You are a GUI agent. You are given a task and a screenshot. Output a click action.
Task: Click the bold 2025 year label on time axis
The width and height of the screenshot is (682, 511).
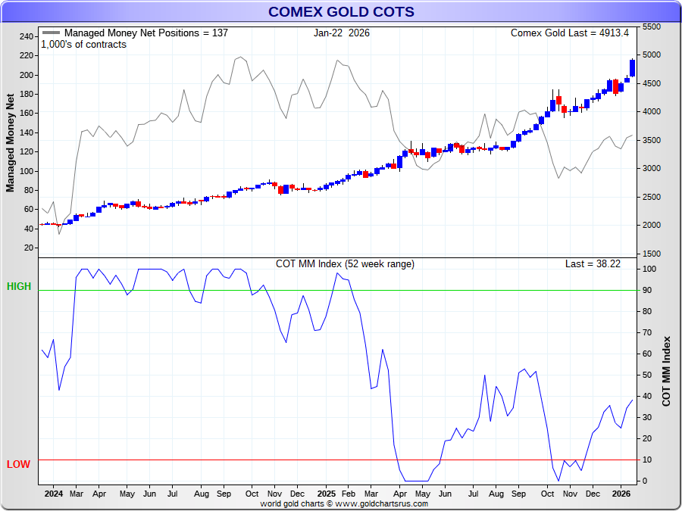tap(326, 494)
